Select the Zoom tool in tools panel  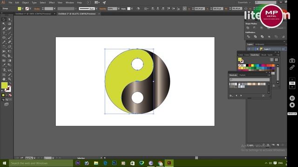click(9, 79)
